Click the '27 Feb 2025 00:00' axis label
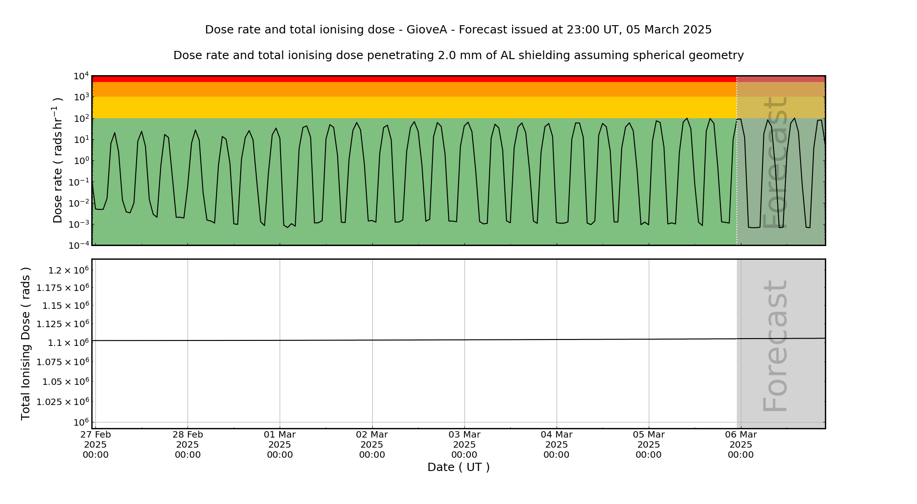 96,444
